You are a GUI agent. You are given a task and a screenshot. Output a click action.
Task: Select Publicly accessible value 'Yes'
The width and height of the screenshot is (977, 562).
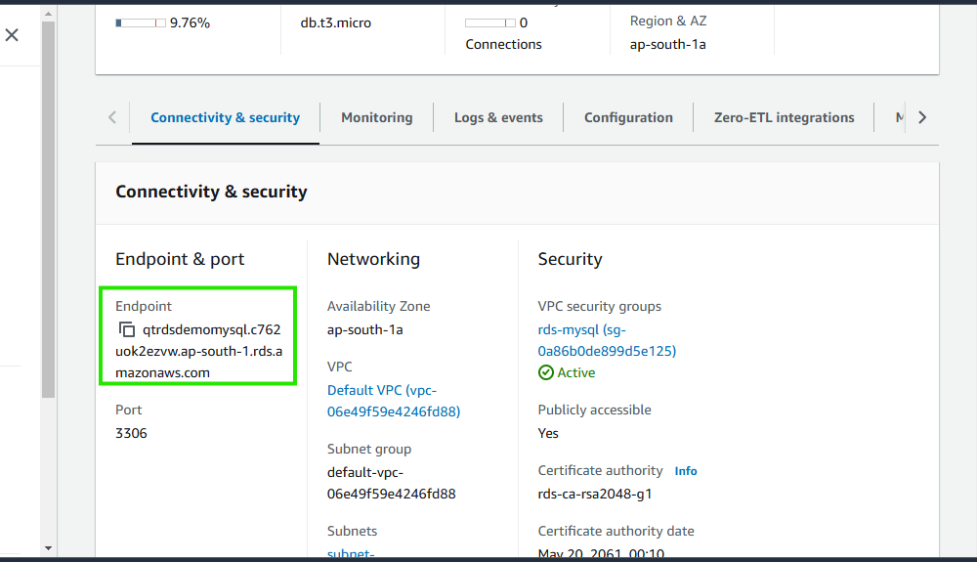pyautogui.click(x=548, y=433)
